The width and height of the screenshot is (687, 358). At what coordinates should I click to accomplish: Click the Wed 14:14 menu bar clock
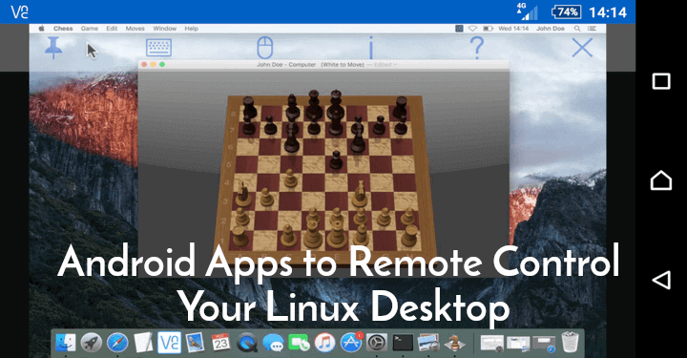(x=513, y=29)
